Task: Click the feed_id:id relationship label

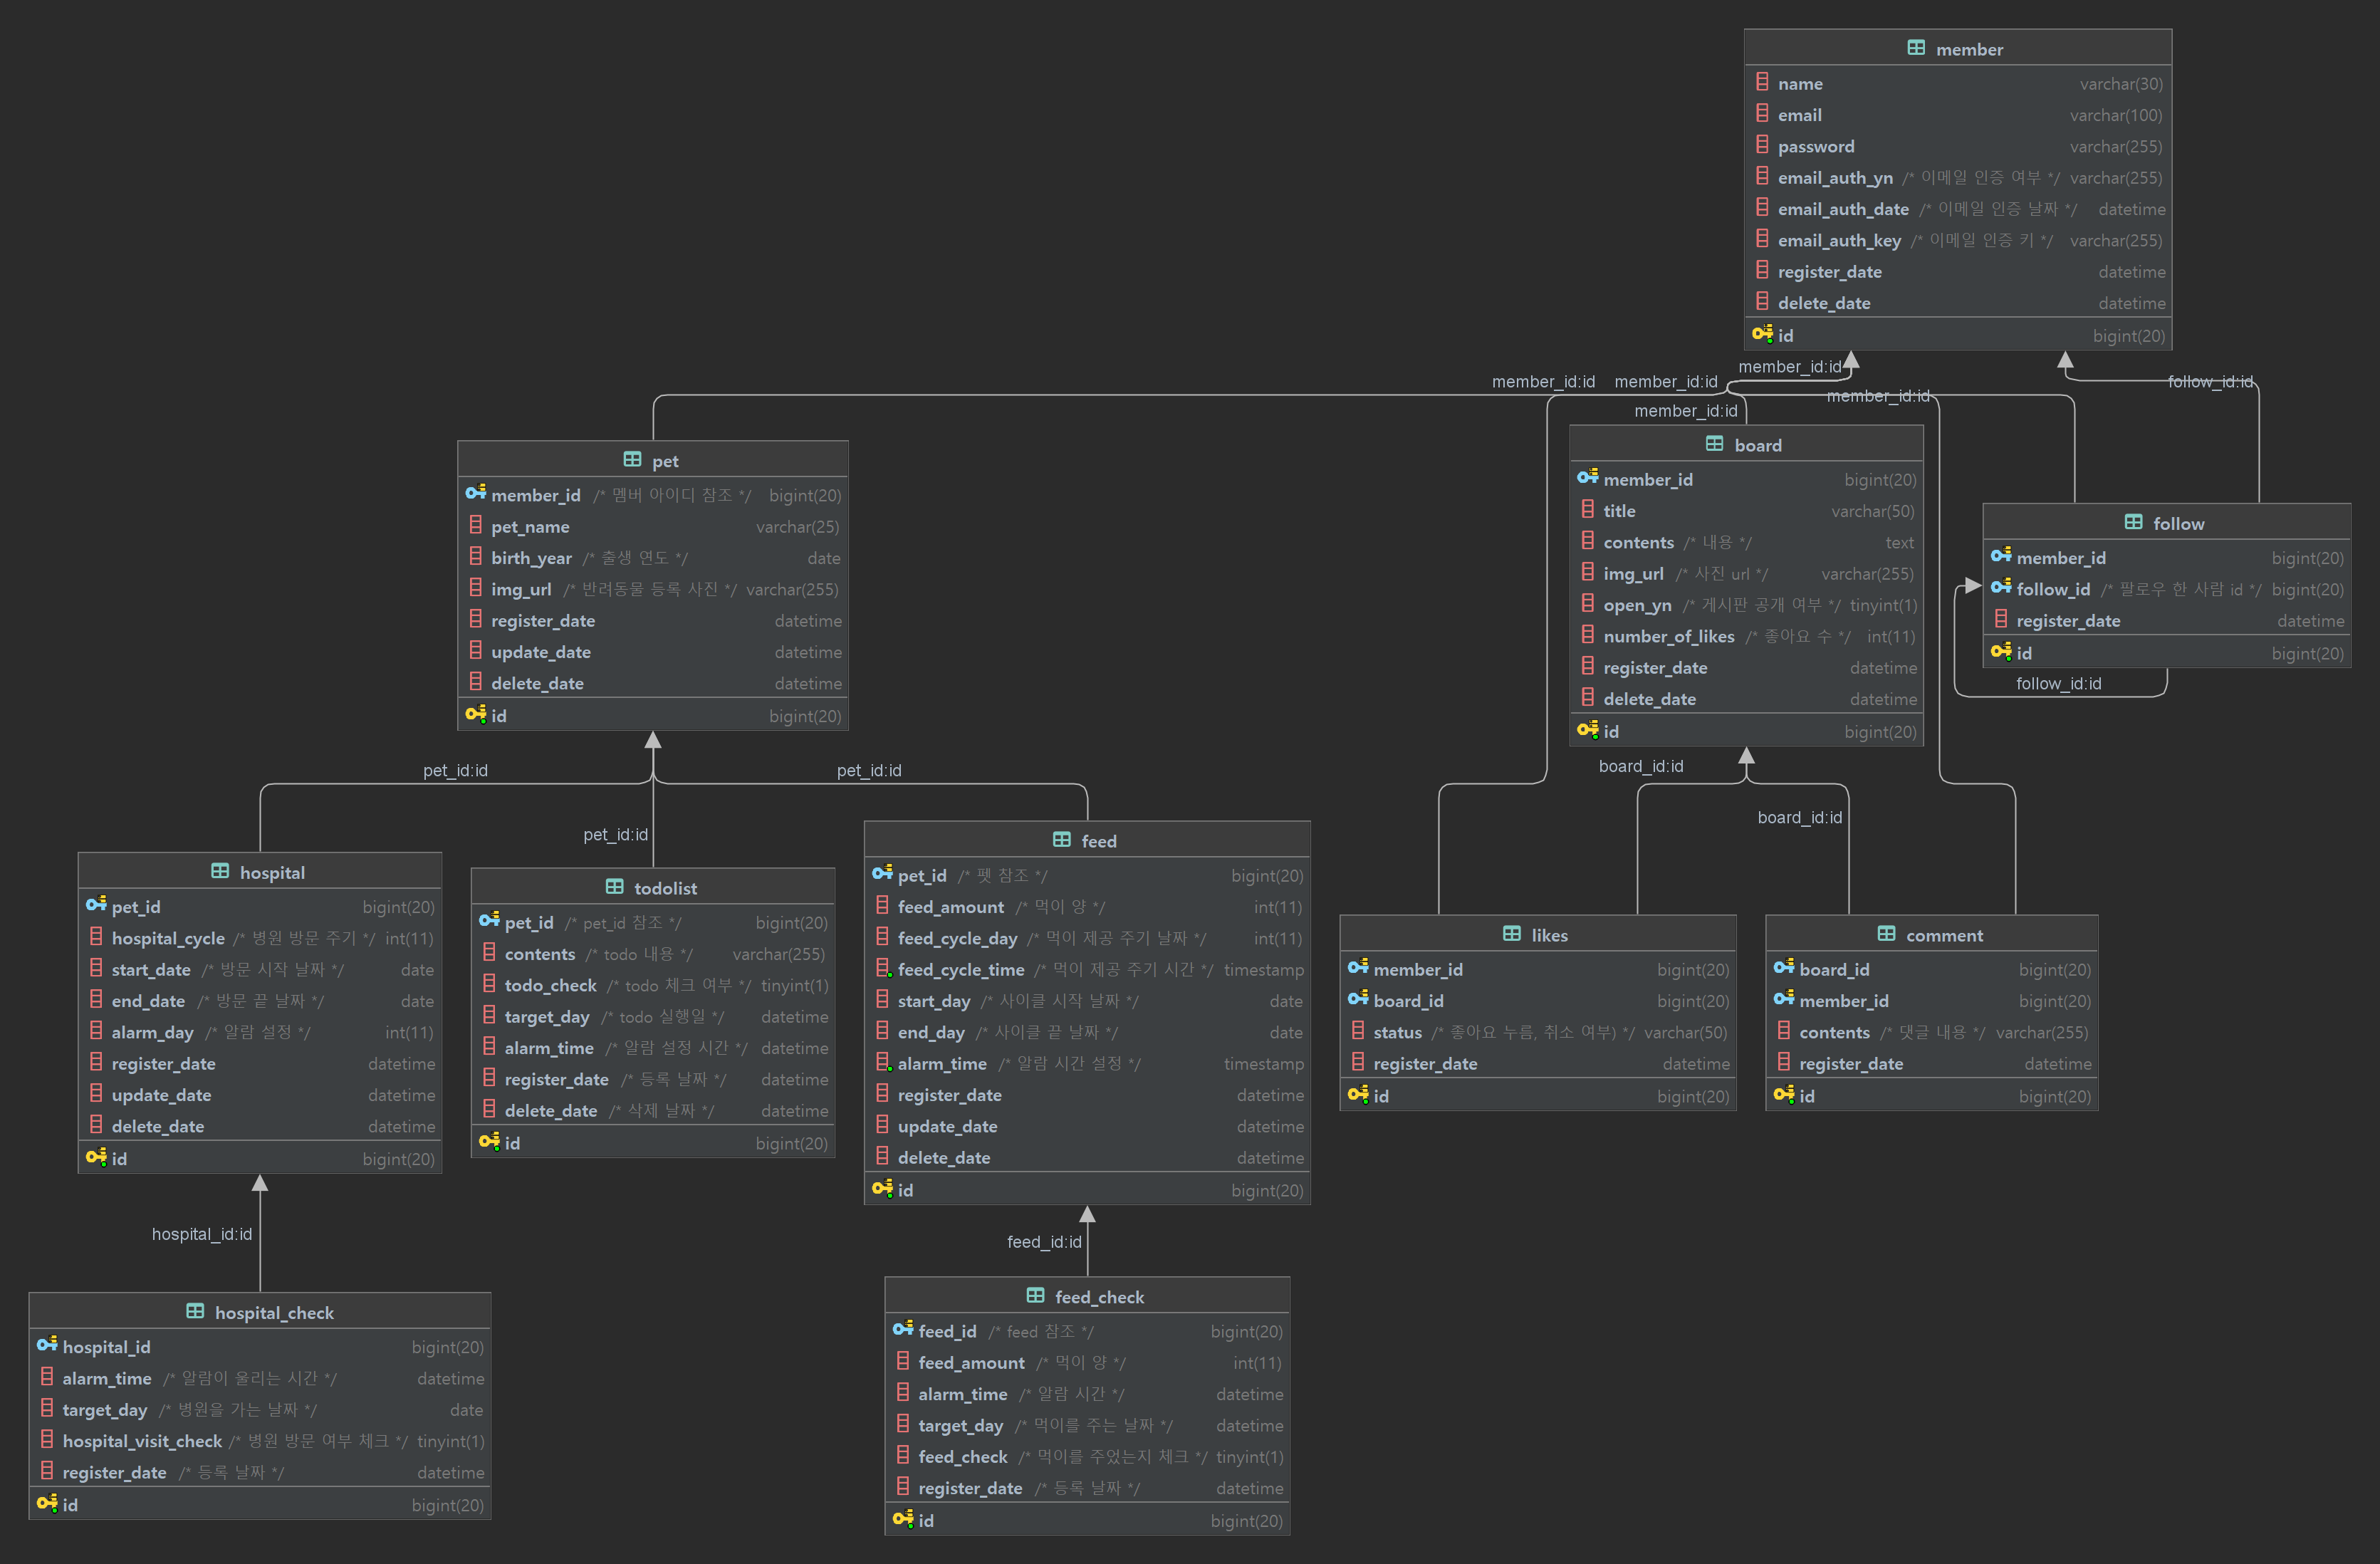Action: pyautogui.click(x=1044, y=1241)
